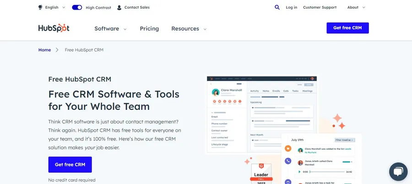The height and width of the screenshot is (184, 412).
Task: Click the Contact Sales link
Action: 137,7
